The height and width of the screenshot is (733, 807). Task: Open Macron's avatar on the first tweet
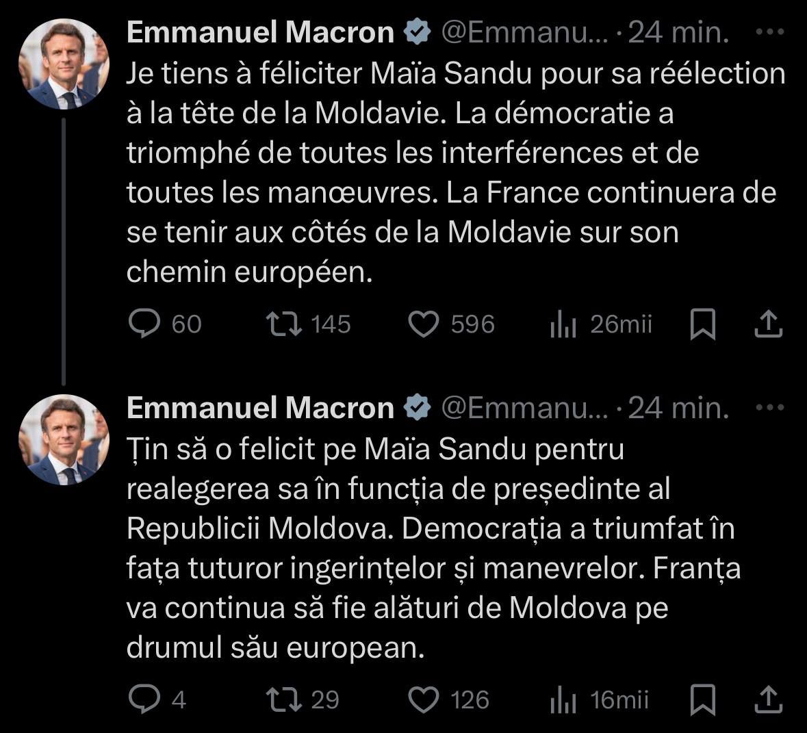click(64, 64)
